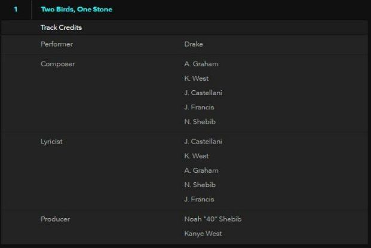Click the Producer row label

(x=56, y=219)
